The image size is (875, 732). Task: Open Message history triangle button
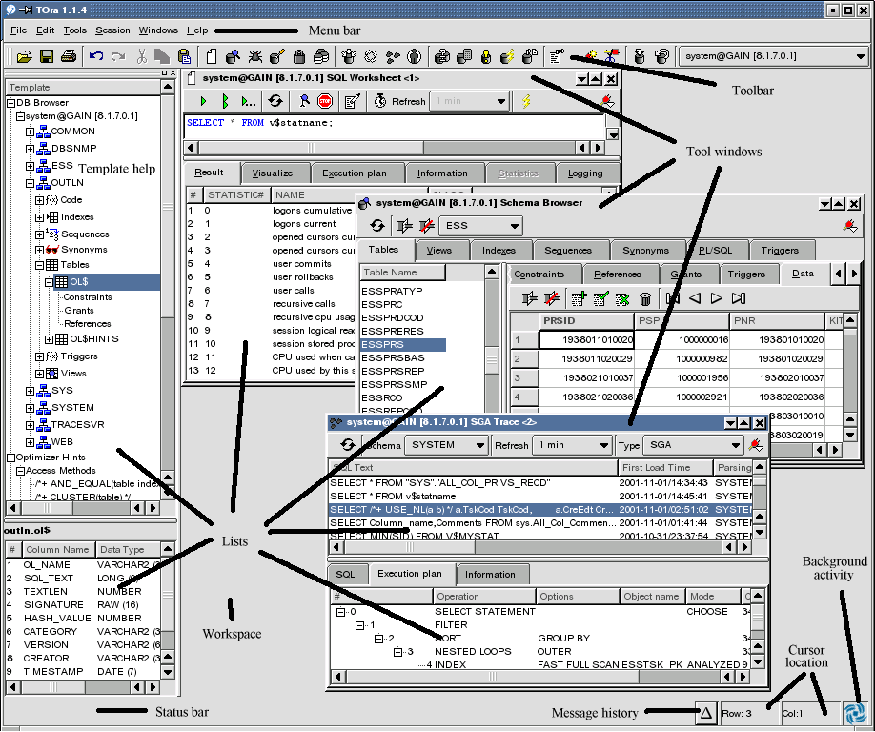(705, 712)
